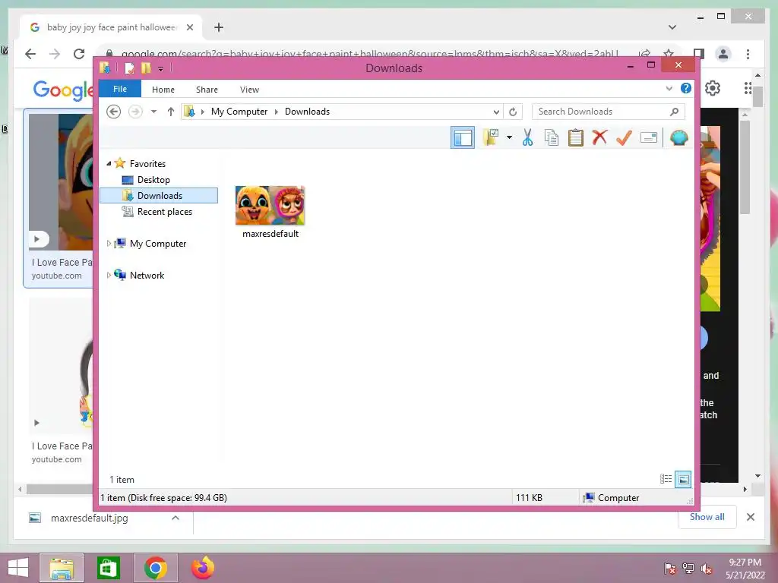
Task: Open the Windows Start button
Action: [x=18, y=568]
